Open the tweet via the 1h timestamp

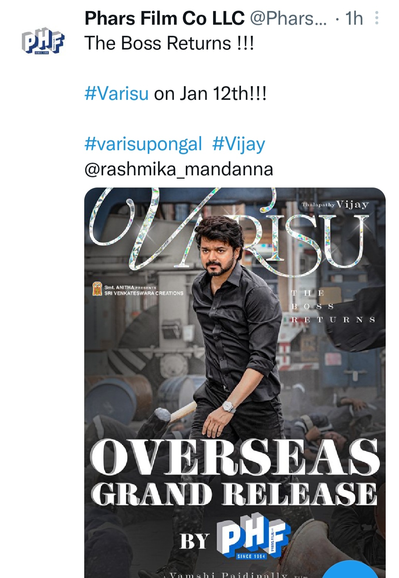354,18
